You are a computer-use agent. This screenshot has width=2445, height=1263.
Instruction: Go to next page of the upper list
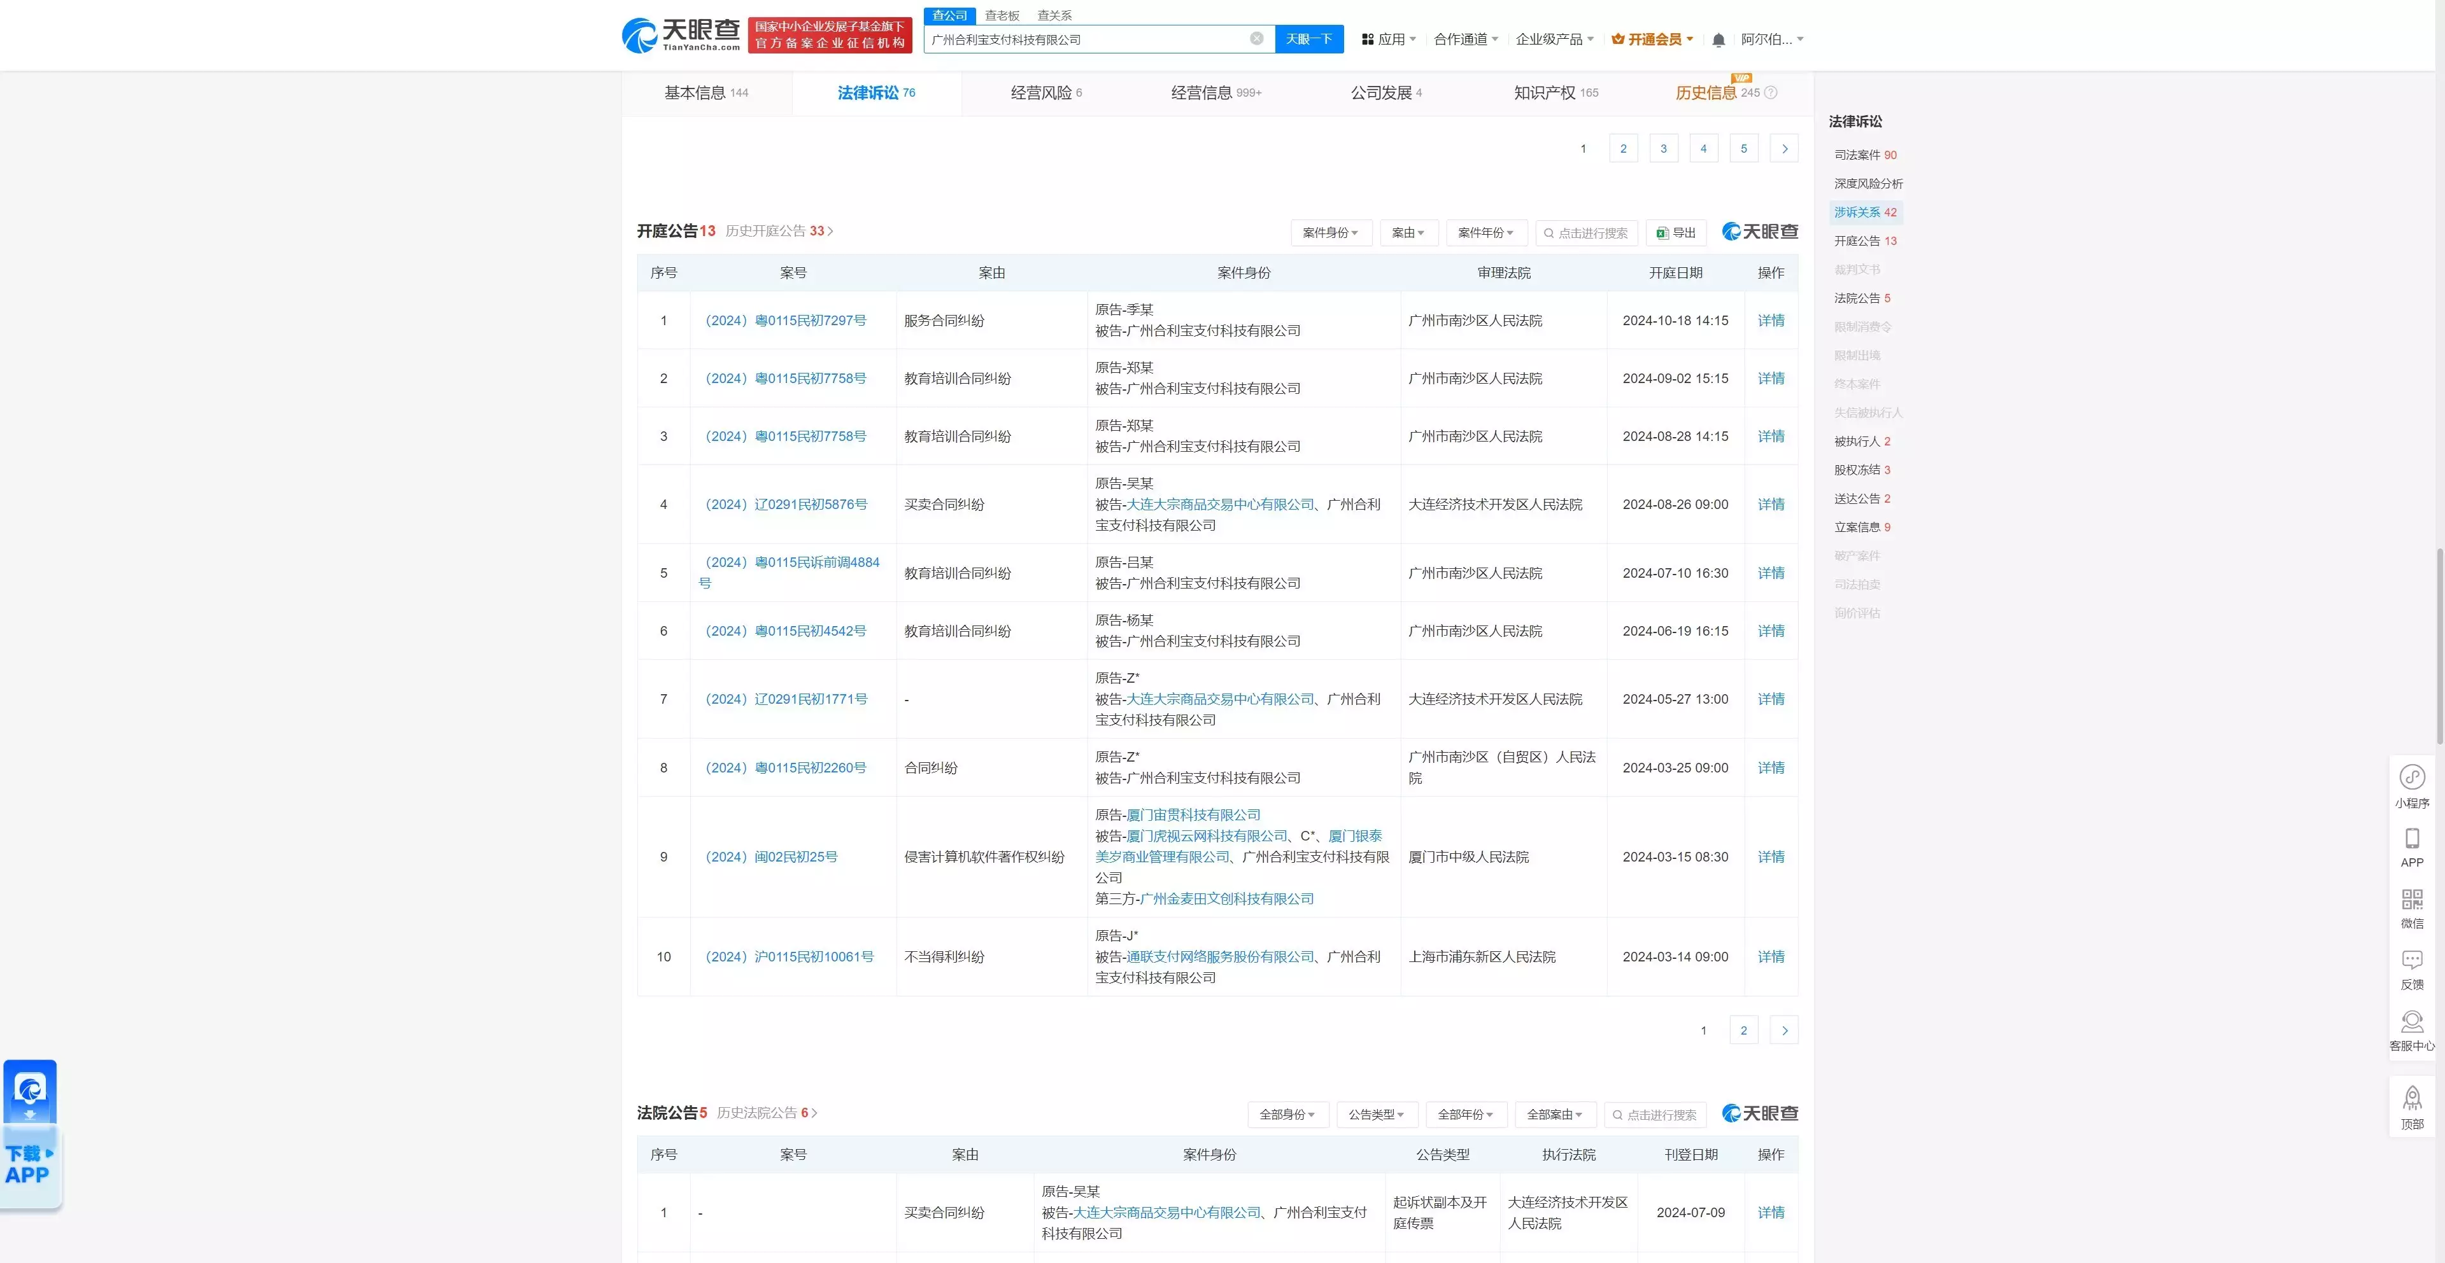[x=1784, y=149]
